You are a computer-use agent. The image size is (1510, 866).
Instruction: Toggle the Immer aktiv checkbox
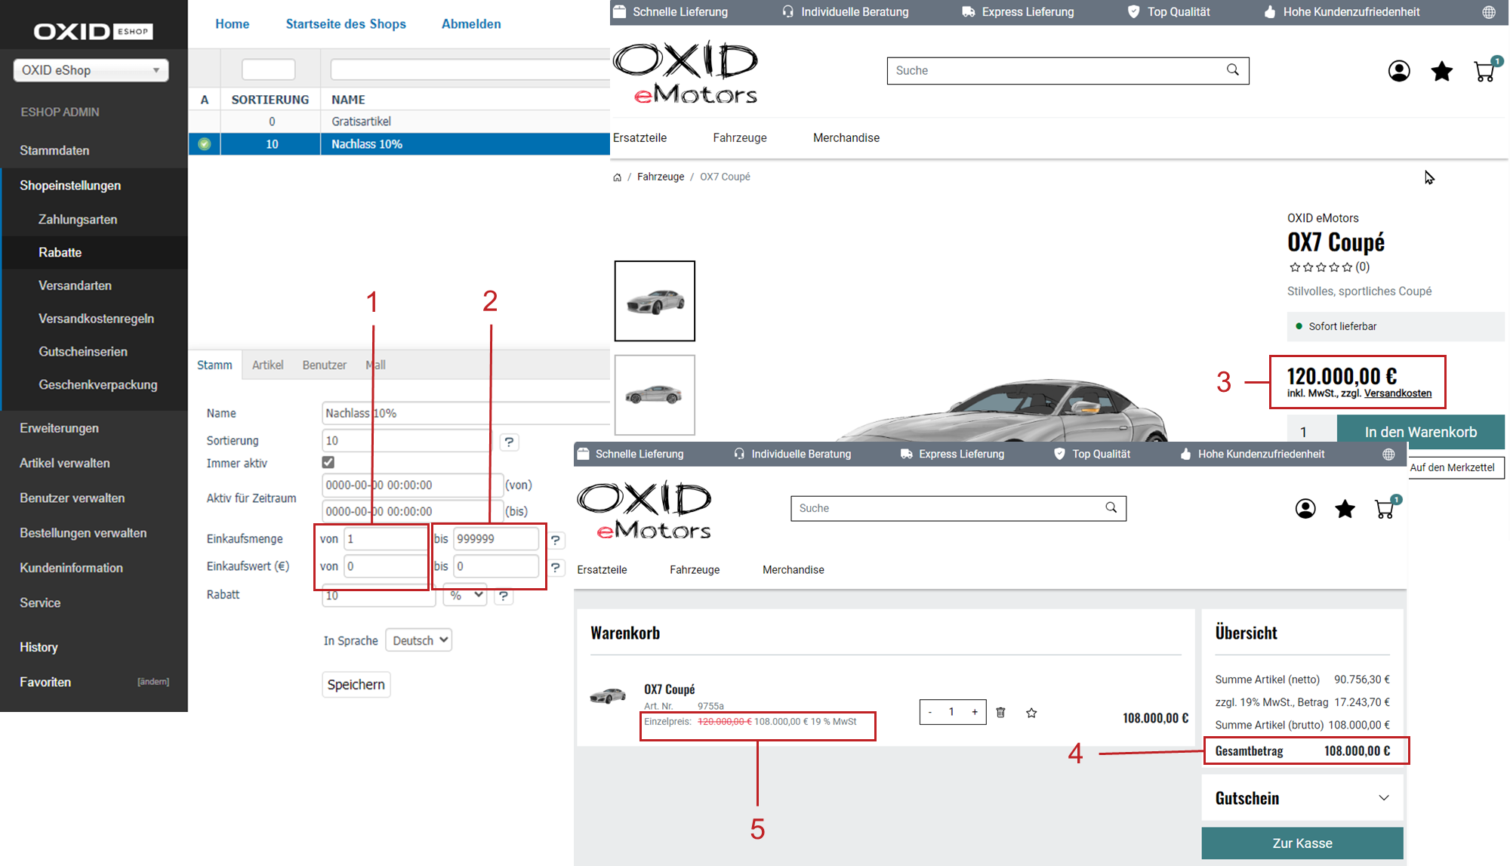[328, 462]
